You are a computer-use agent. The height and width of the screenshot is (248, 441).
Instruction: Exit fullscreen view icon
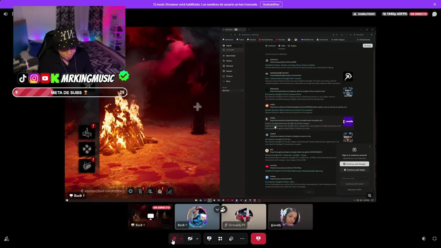[x=434, y=238]
